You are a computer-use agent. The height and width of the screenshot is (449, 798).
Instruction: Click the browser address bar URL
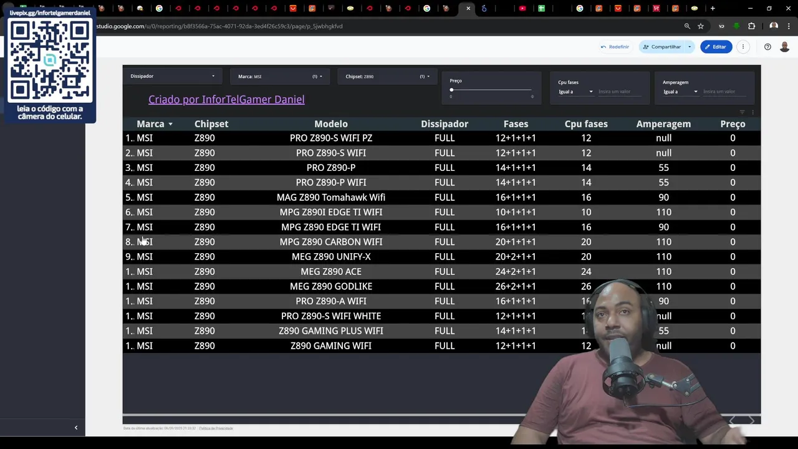tap(219, 26)
